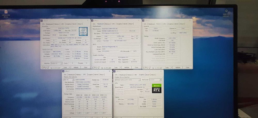Viewport: 258px width, 118px height.
Task: Click Validate button in Memory window
Action: coord(178,67)
